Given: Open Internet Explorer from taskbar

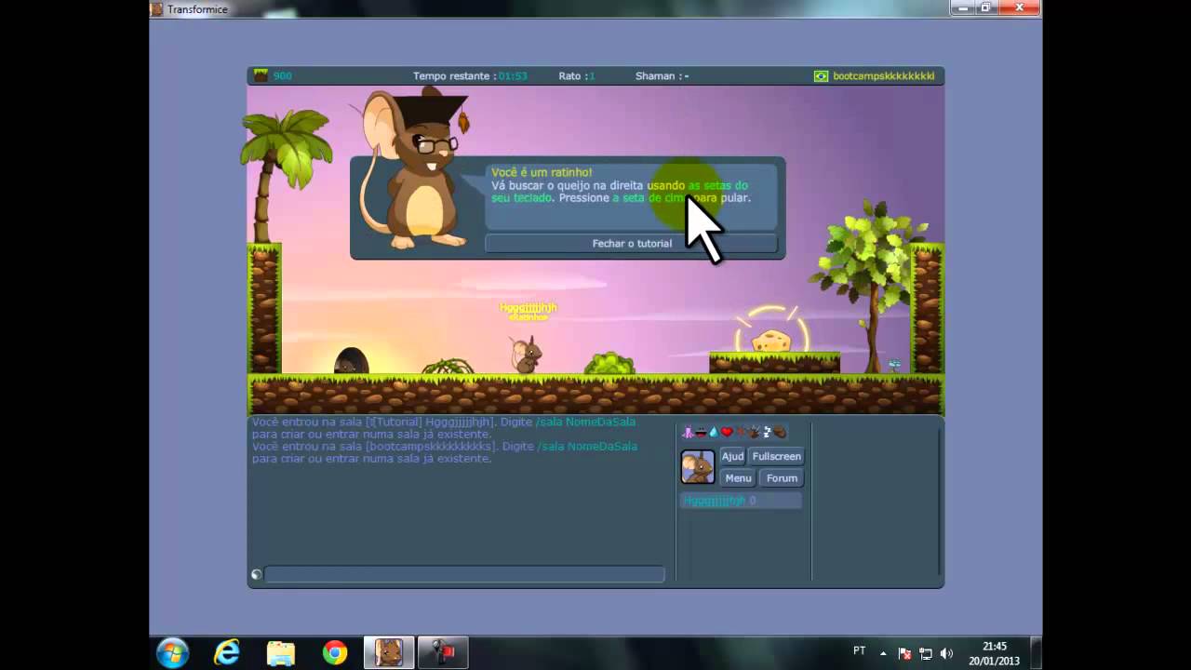Looking at the screenshot, I should tap(227, 652).
